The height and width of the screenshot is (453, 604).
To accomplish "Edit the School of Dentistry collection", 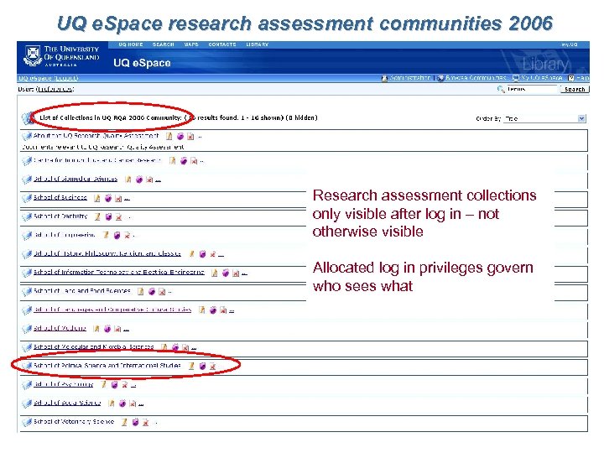I will pyautogui.click(x=98, y=216).
